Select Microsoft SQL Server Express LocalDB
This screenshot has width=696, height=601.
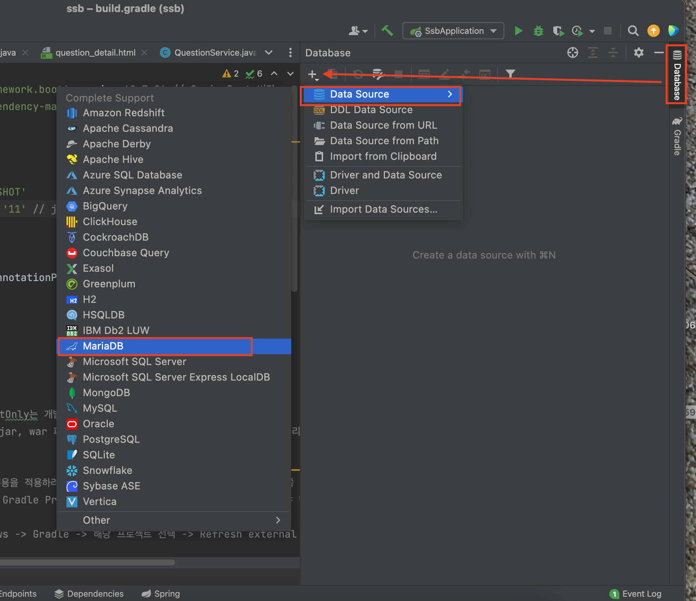point(174,377)
